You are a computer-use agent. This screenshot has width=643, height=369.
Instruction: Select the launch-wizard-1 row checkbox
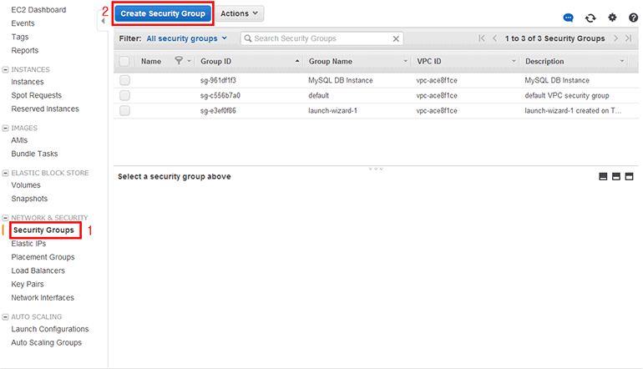(124, 110)
